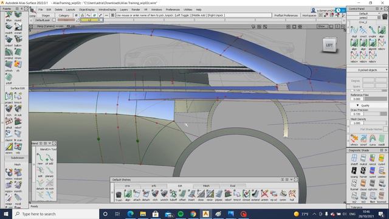
Task: Open the Trash icon in Default Shelves
Action: pyautogui.click(x=119, y=195)
